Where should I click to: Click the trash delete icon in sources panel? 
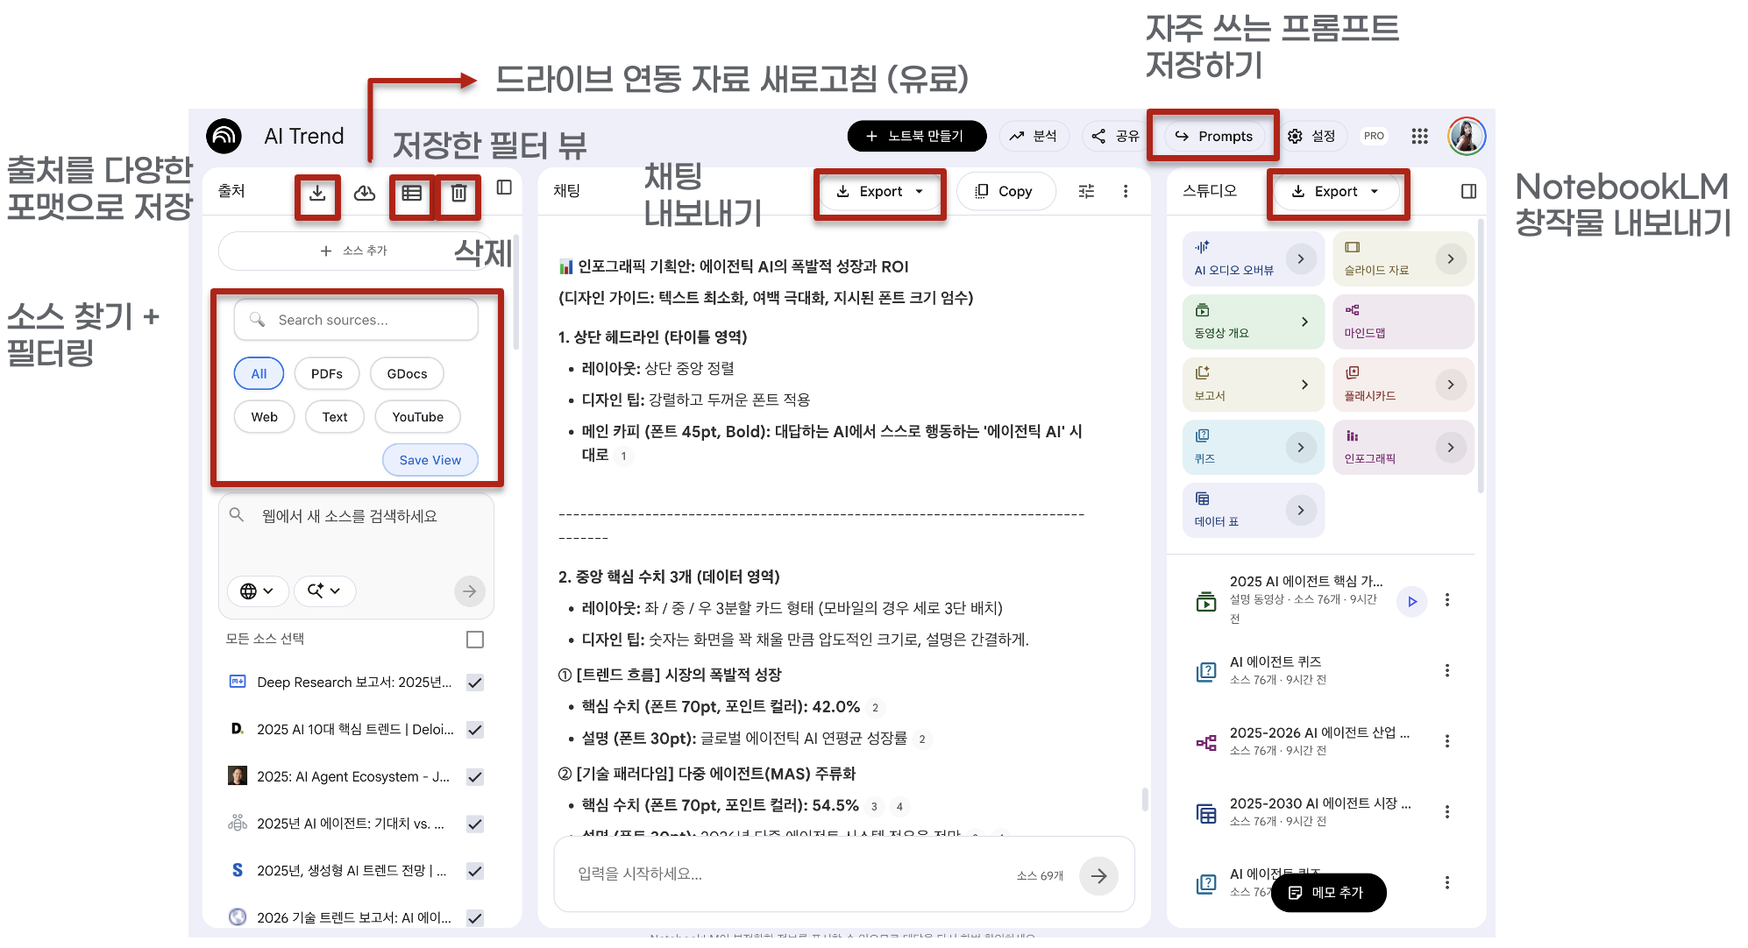tap(459, 193)
